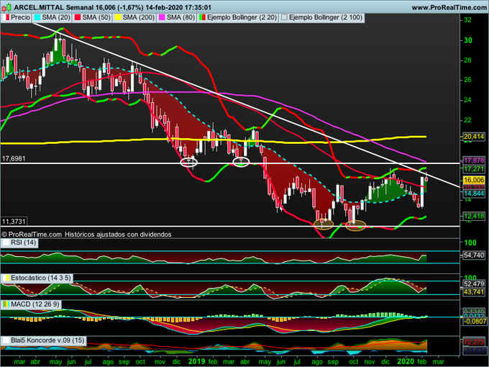489x367 pixels.
Task: Click the 72,273 Koncorde value tag
Action: 473,342
